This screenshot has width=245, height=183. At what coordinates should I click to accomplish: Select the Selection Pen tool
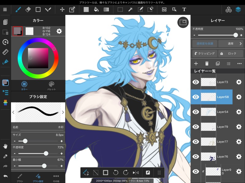click(x=140, y=9)
